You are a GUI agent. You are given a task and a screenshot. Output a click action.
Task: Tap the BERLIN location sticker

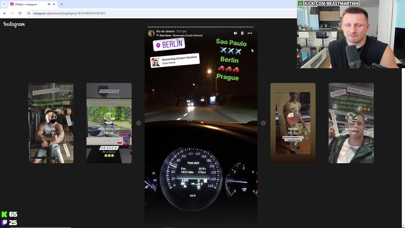[x=169, y=45]
